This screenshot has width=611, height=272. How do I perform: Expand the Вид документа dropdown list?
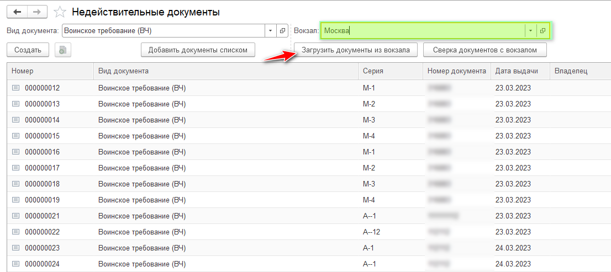270,31
